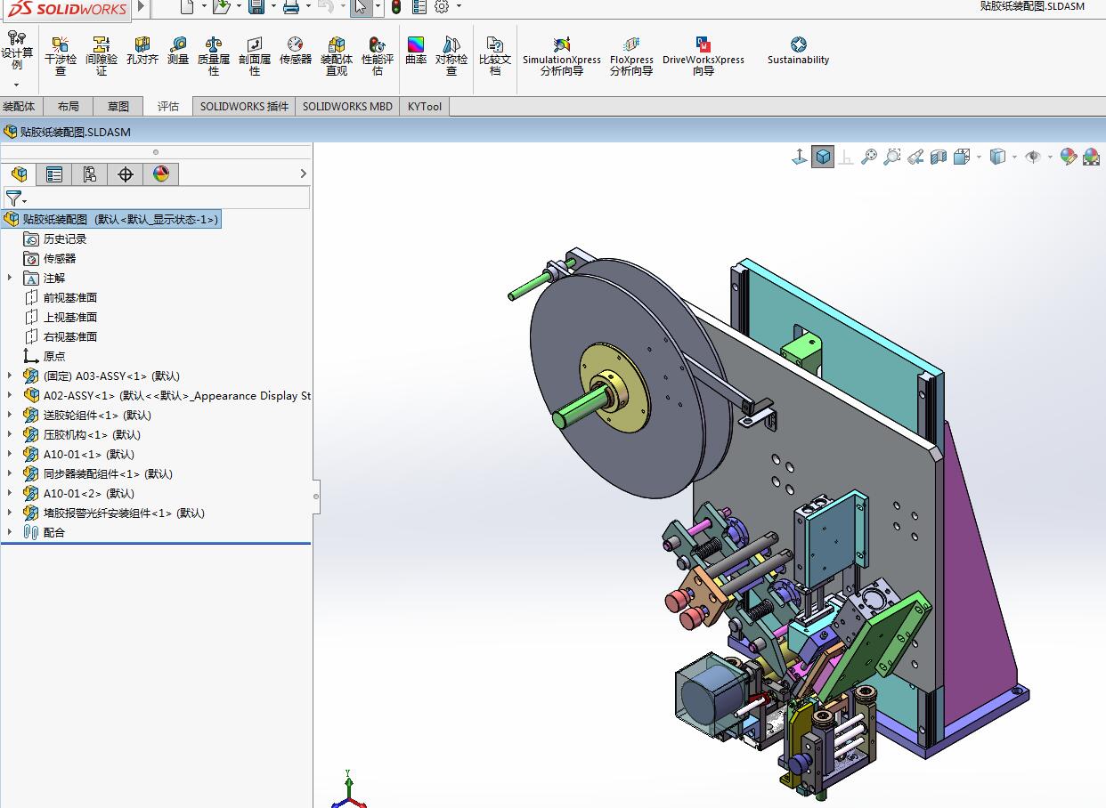Image resolution: width=1106 pixels, height=808 pixels.
Task: Select 历史记录 in the design tree
Action: [65, 238]
